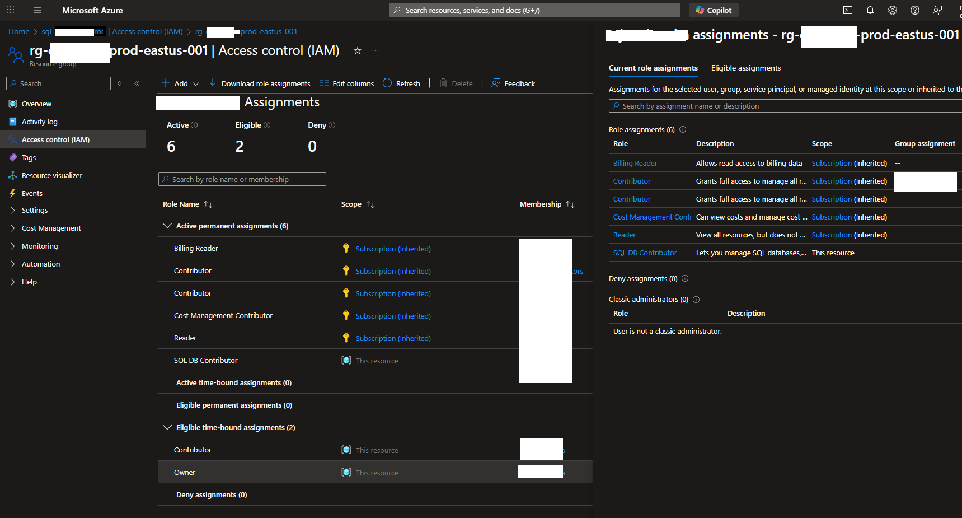Image resolution: width=962 pixels, height=518 pixels.
Task: Open Cost Management Contributor role link
Action: tap(653, 217)
